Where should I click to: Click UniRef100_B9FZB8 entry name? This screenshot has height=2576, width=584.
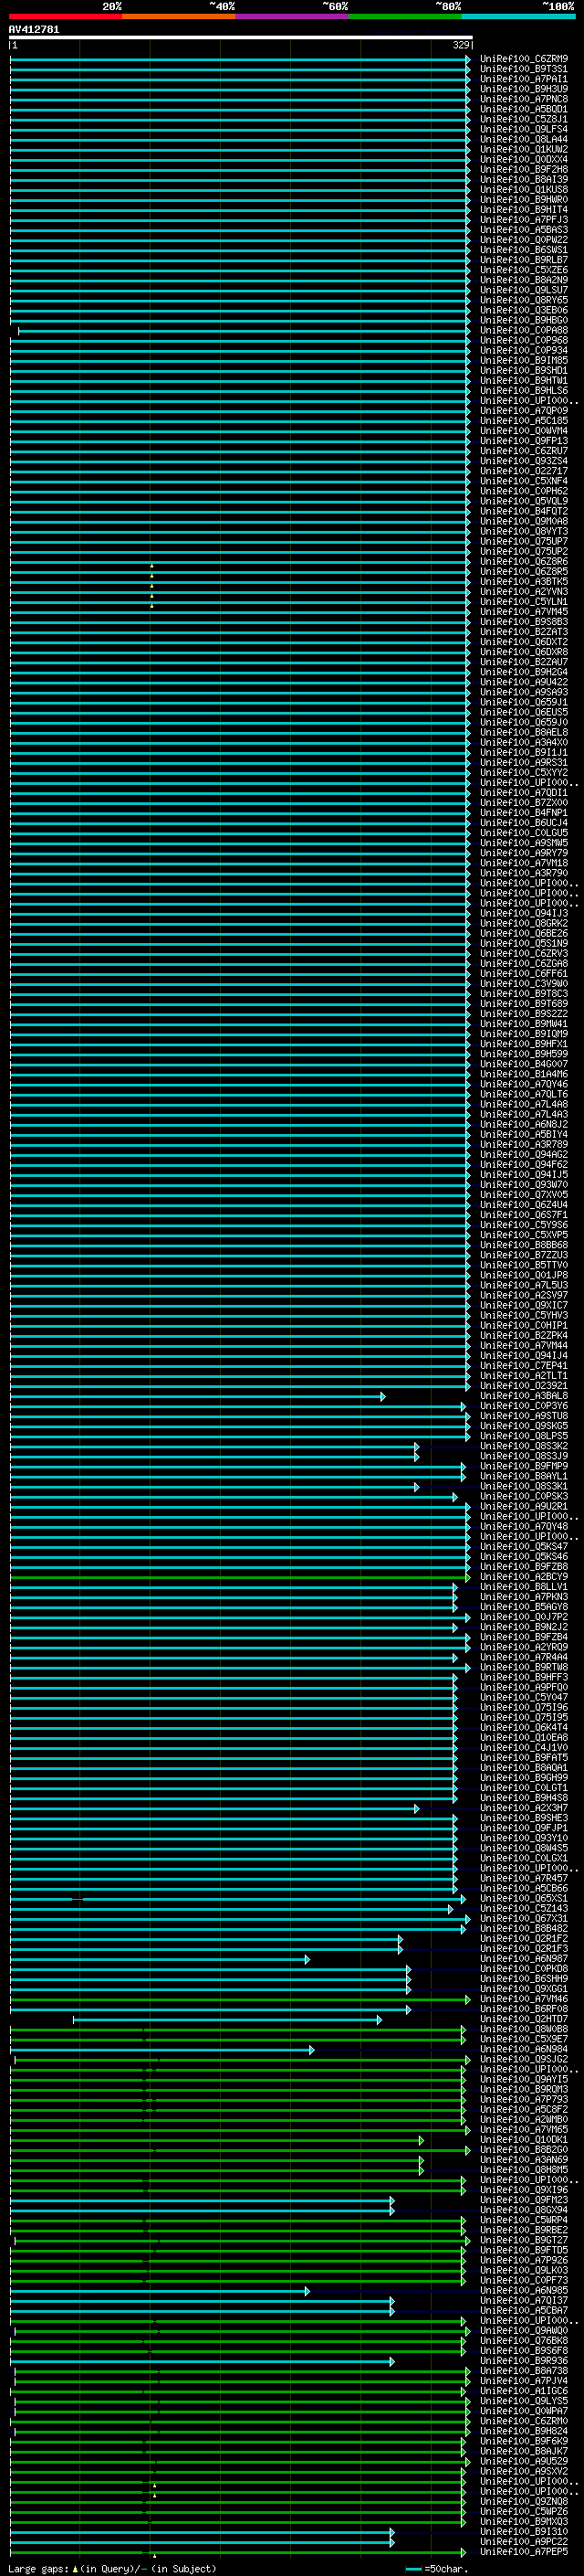[524, 1567]
